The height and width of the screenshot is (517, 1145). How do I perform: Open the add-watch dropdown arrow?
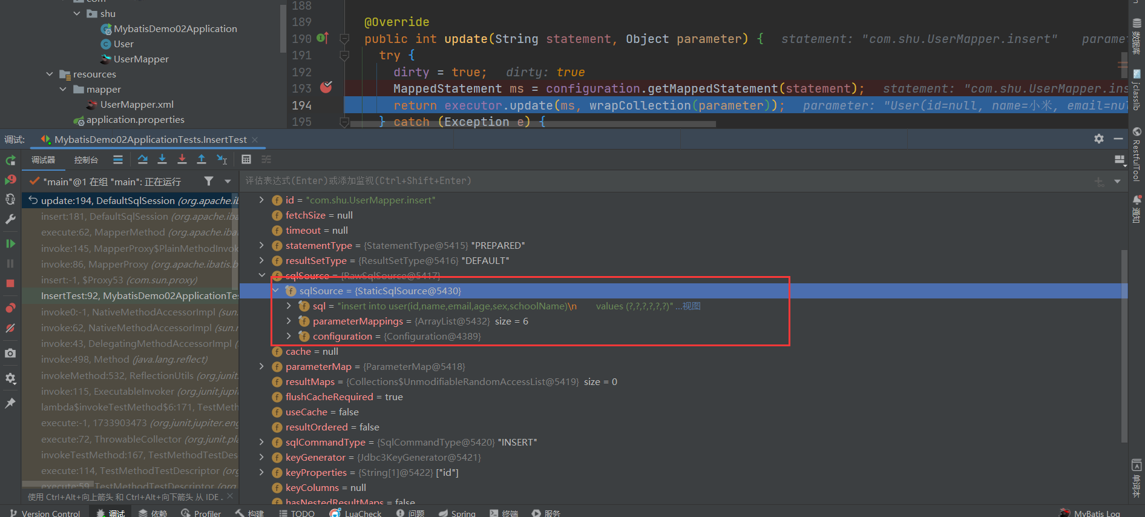pos(1117,181)
